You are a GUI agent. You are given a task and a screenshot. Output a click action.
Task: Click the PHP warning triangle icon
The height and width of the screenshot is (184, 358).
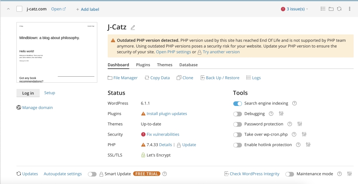[x=143, y=145]
